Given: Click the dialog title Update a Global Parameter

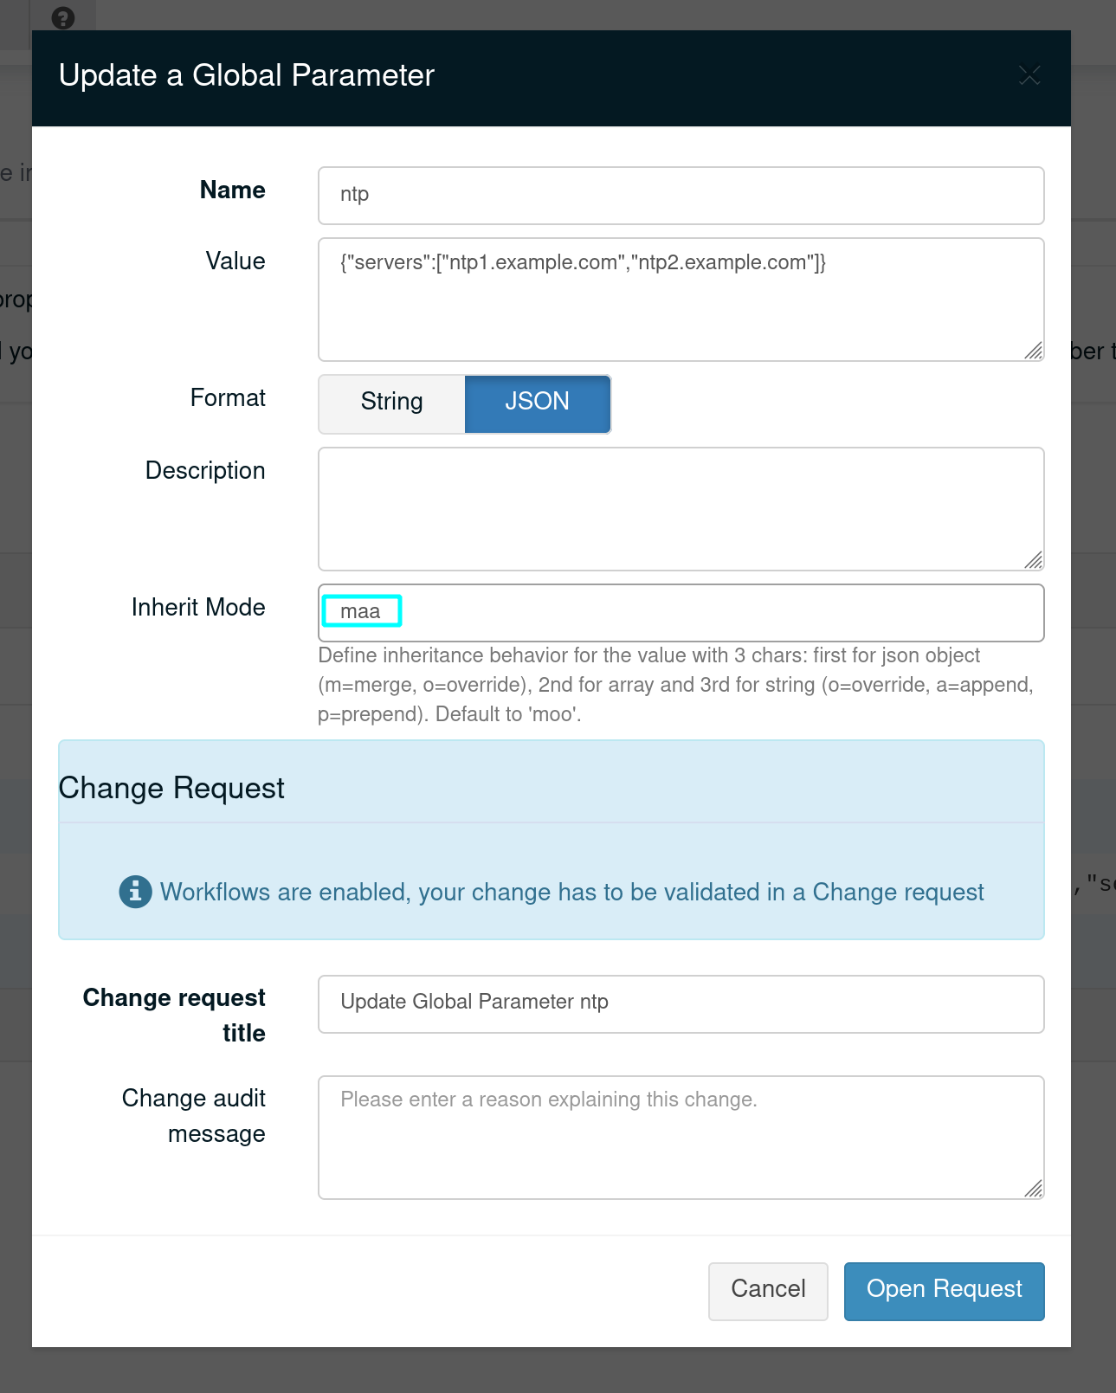Looking at the screenshot, I should click(246, 76).
